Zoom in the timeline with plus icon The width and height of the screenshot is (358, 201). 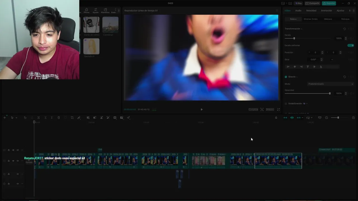pos(353,118)
